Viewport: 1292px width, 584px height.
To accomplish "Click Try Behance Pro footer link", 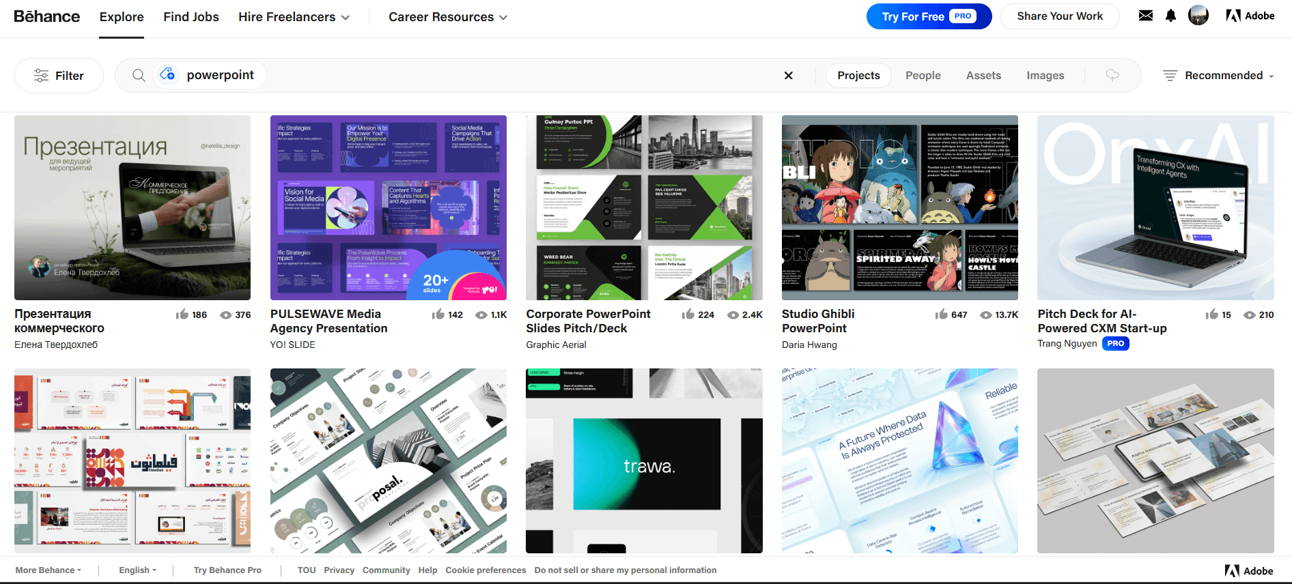I will click(x=227, y=570).
